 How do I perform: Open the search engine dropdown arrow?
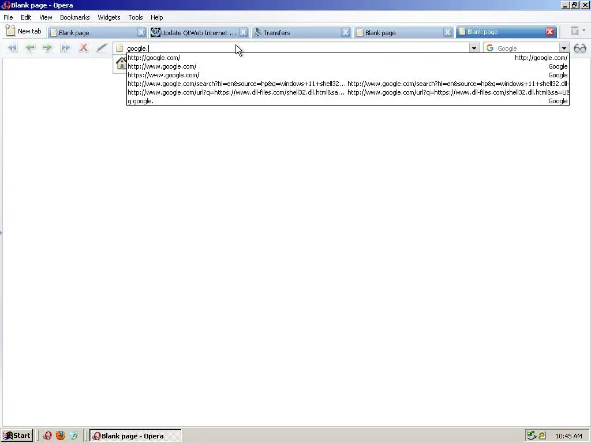(564, 48)
